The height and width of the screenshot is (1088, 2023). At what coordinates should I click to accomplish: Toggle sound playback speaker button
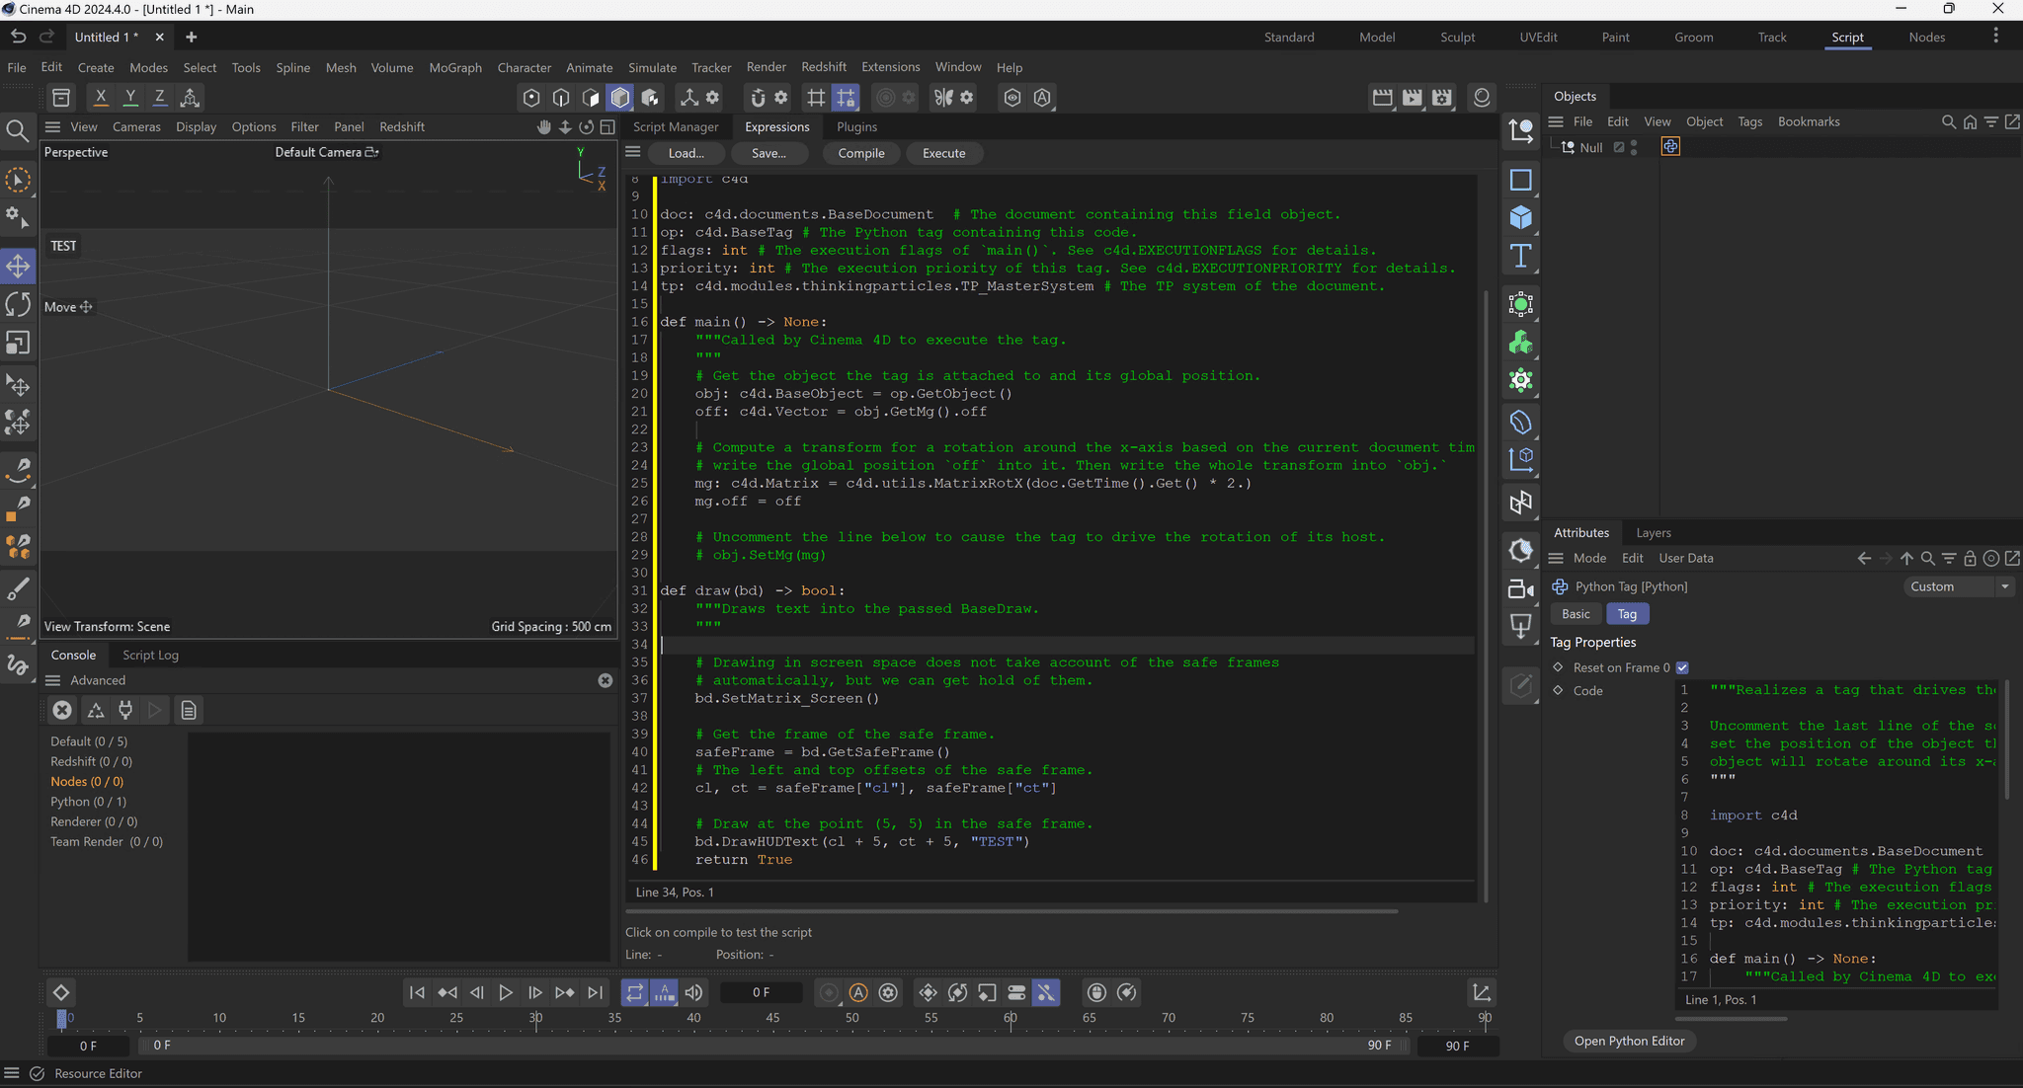coord(694,992)
